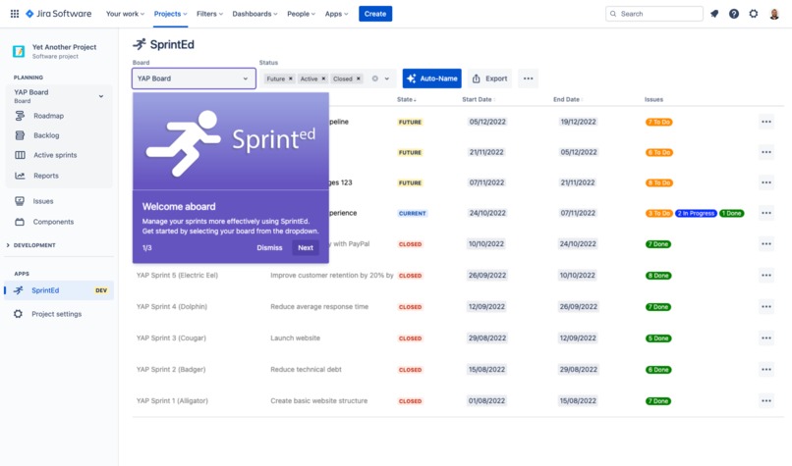Click end date 26/09/2022
Viewport: 792px width, 466px height.
579,307
